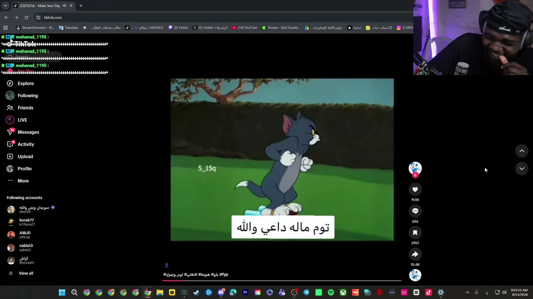Open a new browser tab
Viewport: 533px width, 299px height.
(81, 6)
